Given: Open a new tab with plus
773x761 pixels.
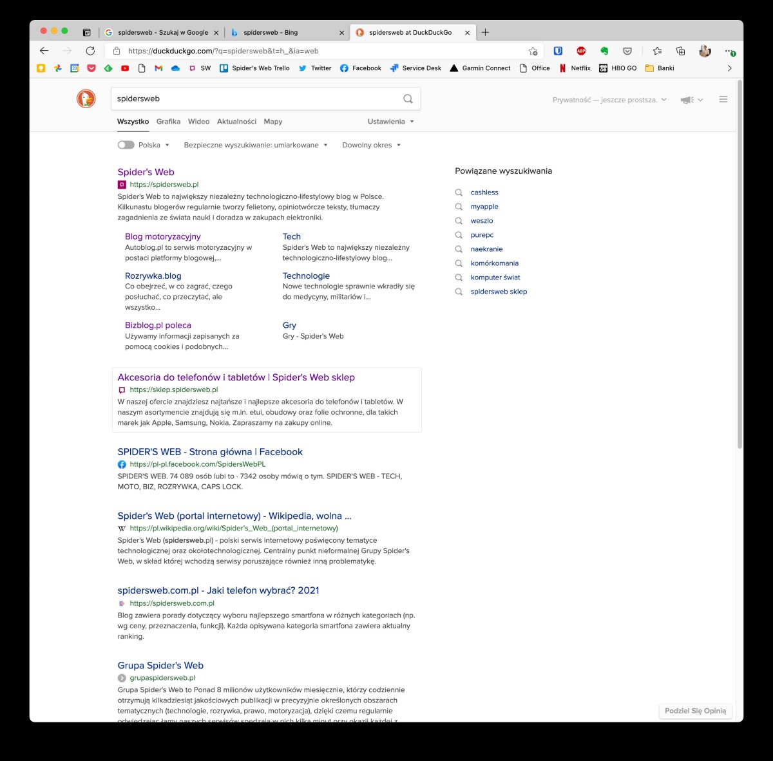Looking at the screenshot, I should [485, 32].
